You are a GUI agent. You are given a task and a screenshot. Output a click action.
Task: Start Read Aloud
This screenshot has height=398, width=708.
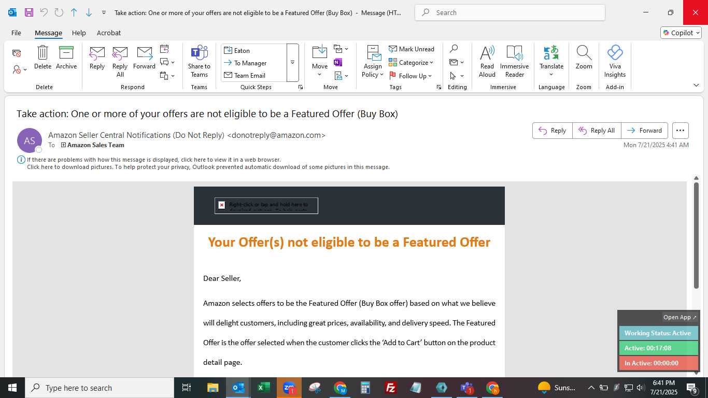point(487,62)
